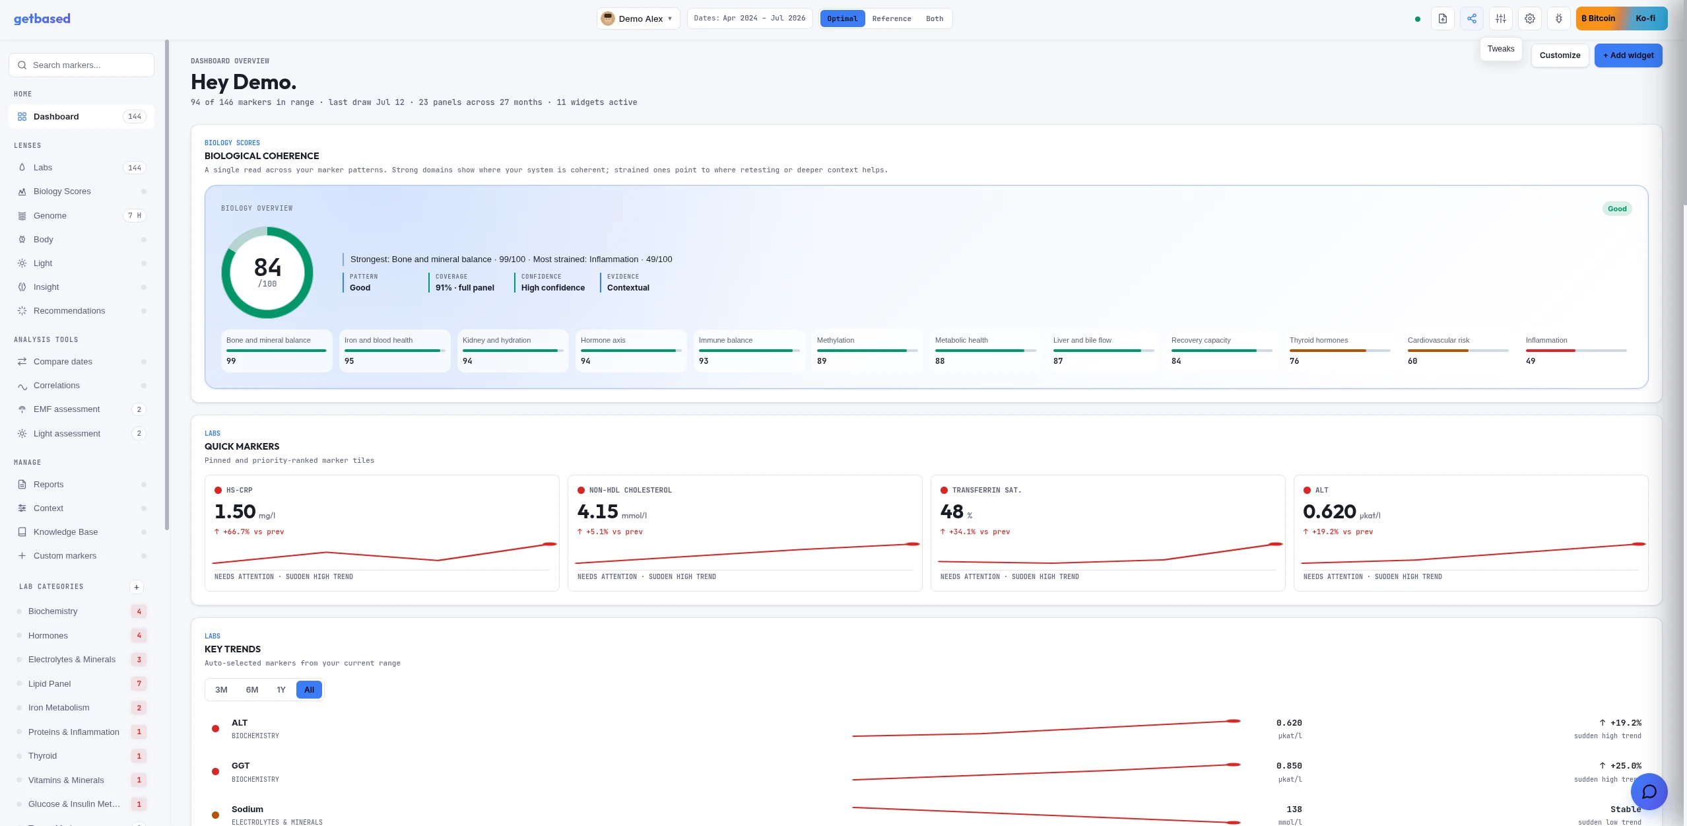Click the Ko-fi button

coord(1645,18)
